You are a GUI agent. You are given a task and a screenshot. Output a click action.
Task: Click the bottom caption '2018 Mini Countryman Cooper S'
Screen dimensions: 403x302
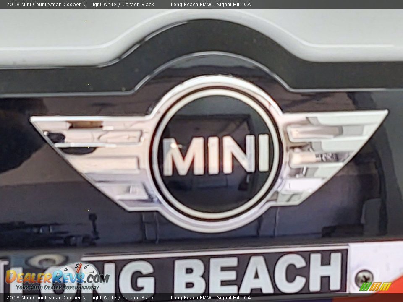[x=46, y=298]
